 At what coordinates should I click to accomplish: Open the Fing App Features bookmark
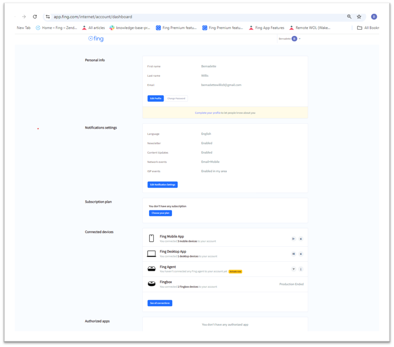(266, 28)
